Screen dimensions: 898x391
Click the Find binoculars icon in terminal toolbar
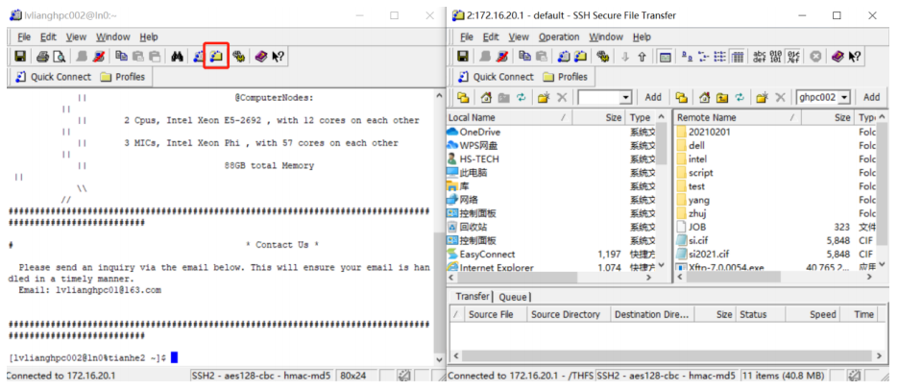177,57
